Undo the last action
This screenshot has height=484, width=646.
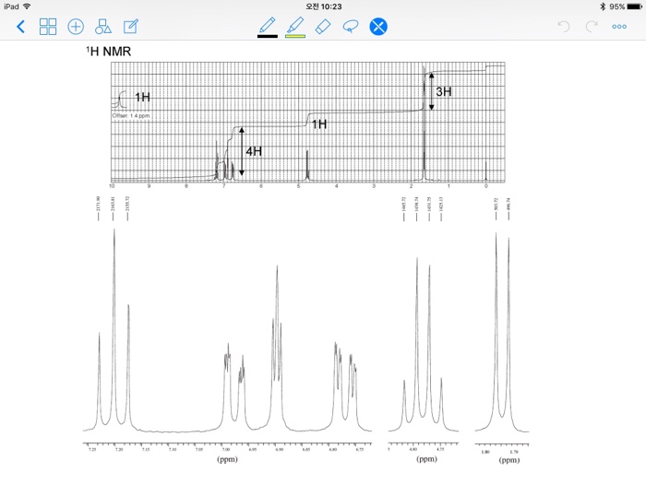[x=564, y=27]
